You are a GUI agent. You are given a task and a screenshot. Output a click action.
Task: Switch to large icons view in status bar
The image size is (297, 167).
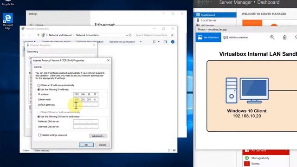coord(174,150)
